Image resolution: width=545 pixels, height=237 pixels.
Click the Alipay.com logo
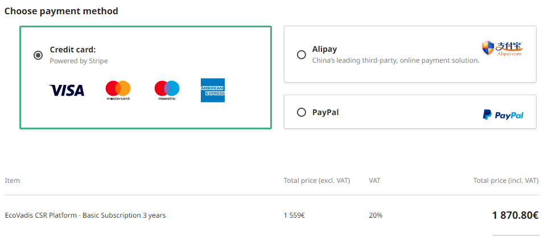click(502, 48)
